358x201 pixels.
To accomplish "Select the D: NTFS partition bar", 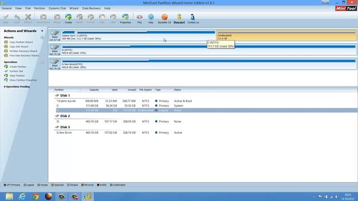I will tap(209, 50).
